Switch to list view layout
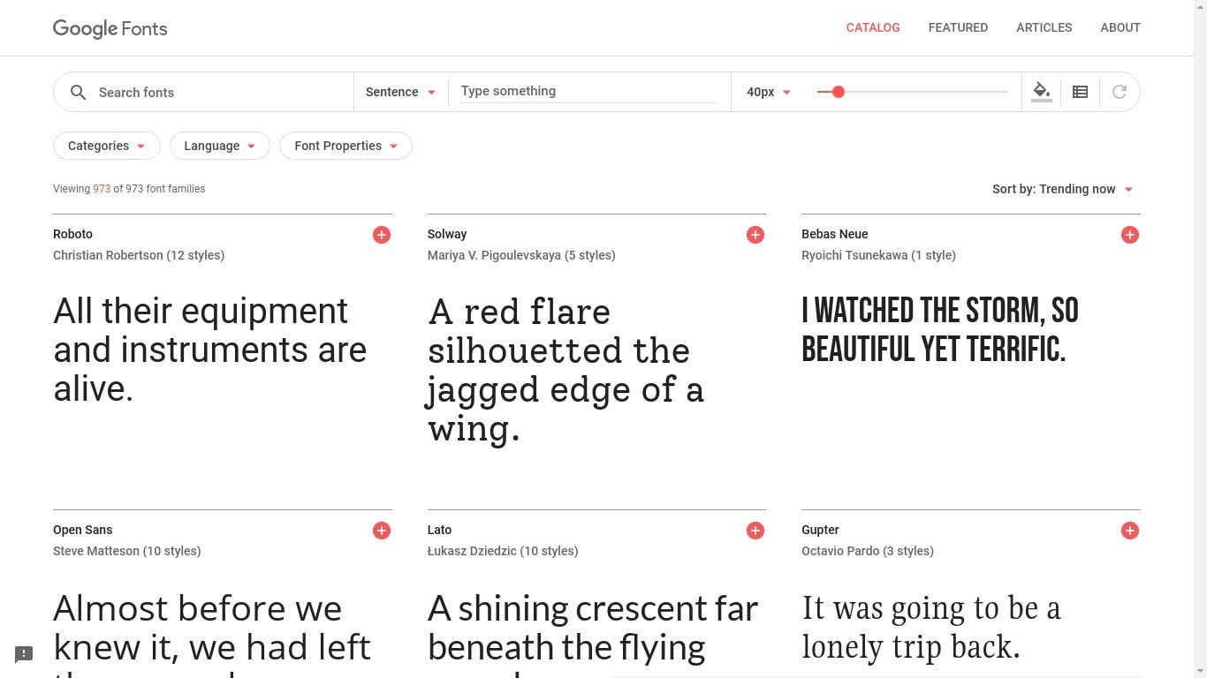The width and height of the screenshot is (1207, 678). click(x=1080, y=92)
